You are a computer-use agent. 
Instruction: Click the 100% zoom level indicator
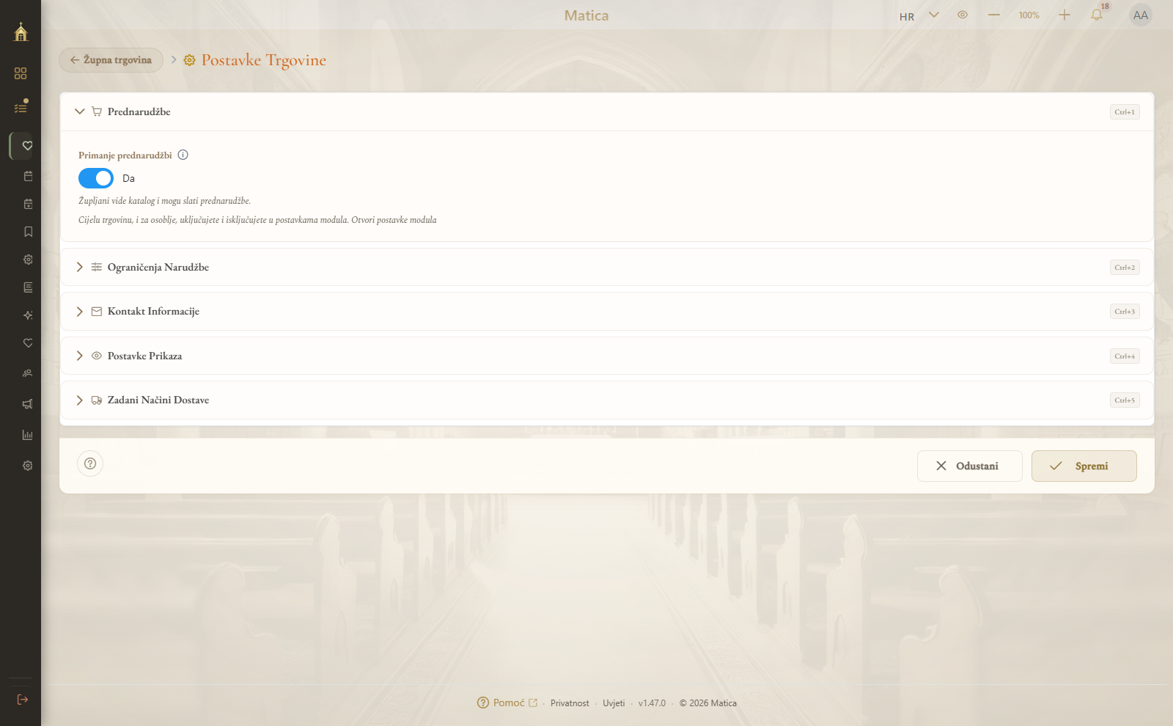coord(1029,15)
